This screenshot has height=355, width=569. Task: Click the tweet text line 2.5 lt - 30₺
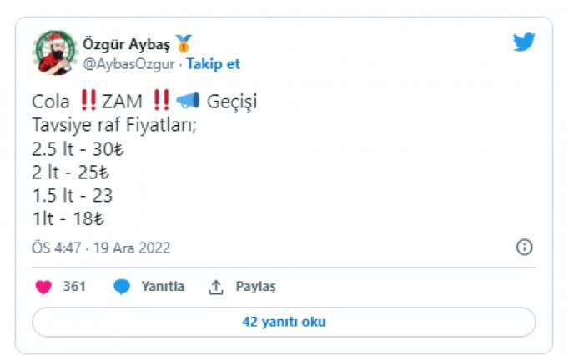(x=78, y=149)
